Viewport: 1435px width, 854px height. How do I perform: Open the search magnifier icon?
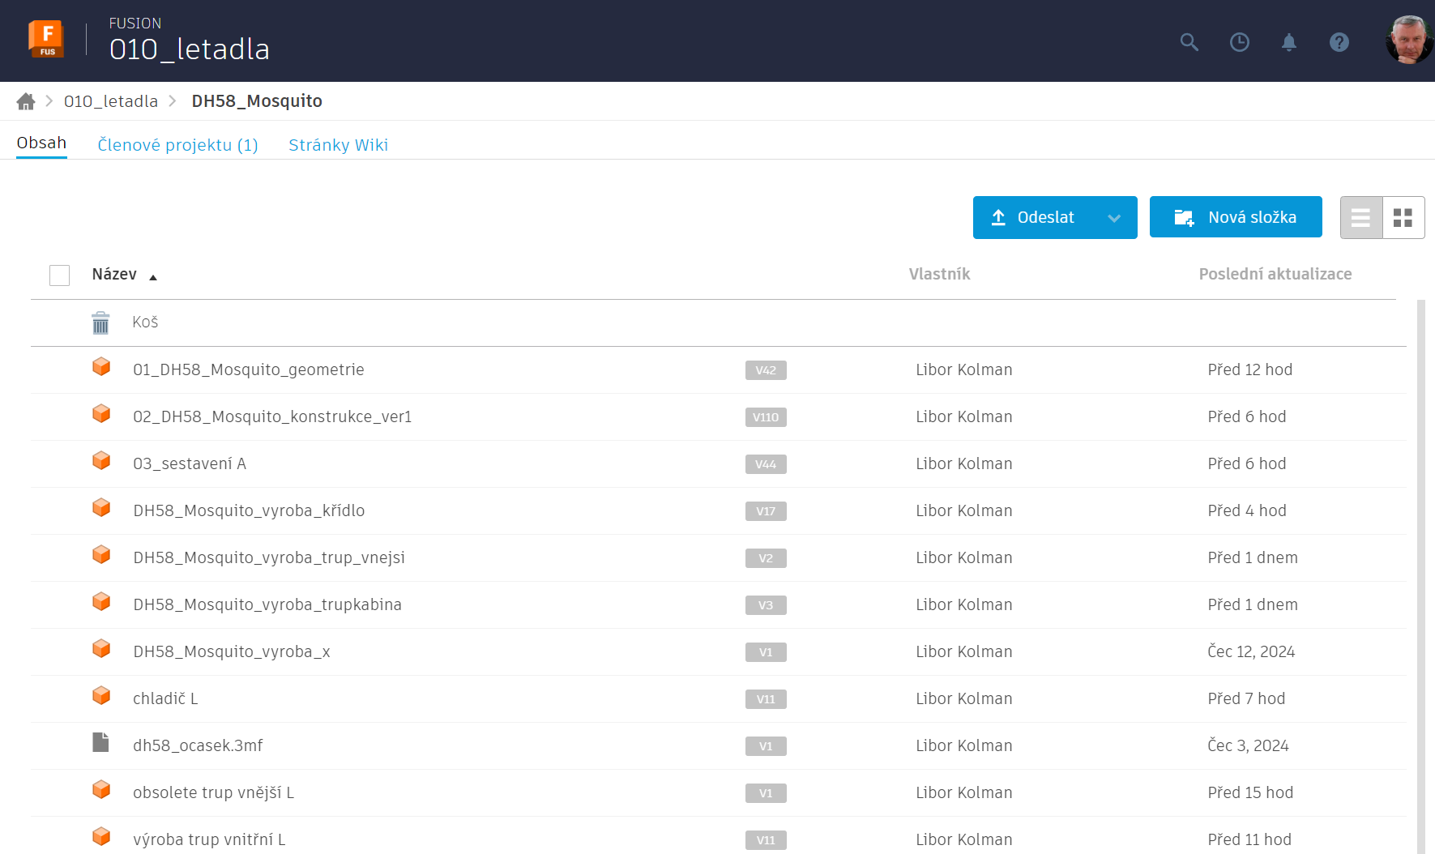(1189, 42)
